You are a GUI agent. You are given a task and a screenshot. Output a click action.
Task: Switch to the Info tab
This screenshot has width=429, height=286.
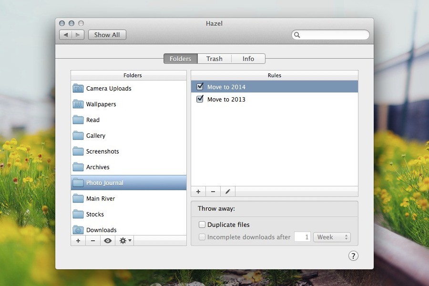point(248,59)
